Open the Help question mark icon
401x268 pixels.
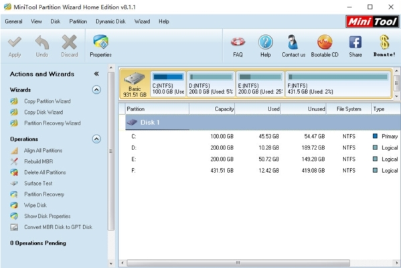click(x=266, y=42)
